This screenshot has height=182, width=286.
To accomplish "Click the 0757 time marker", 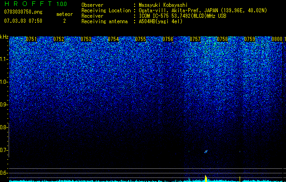I will pyautogui.click(x=195, y=39).
